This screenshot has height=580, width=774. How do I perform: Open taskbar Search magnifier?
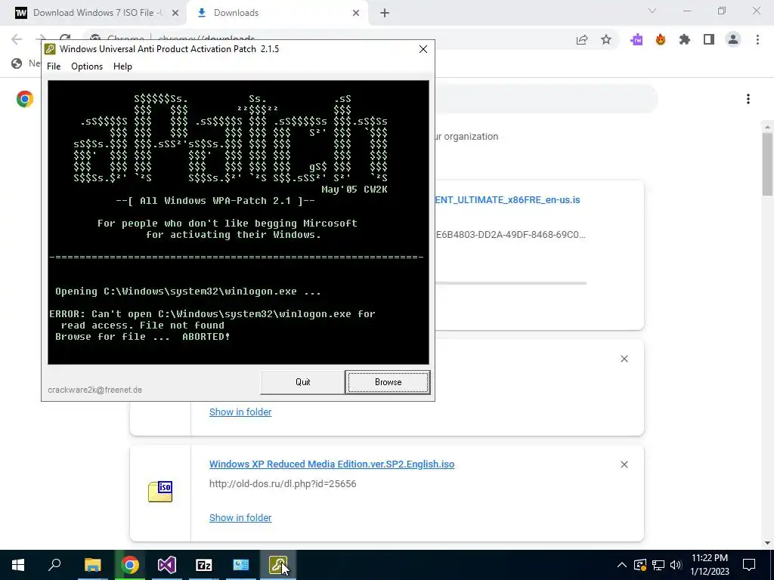[54, 565]
